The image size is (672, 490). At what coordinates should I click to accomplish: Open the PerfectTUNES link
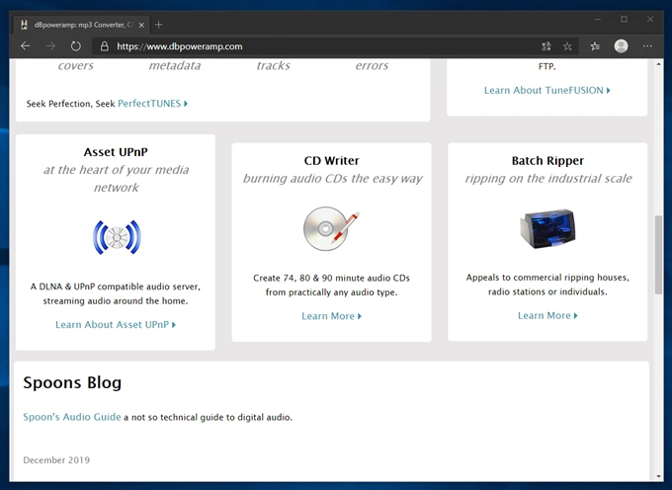[152, 103]
